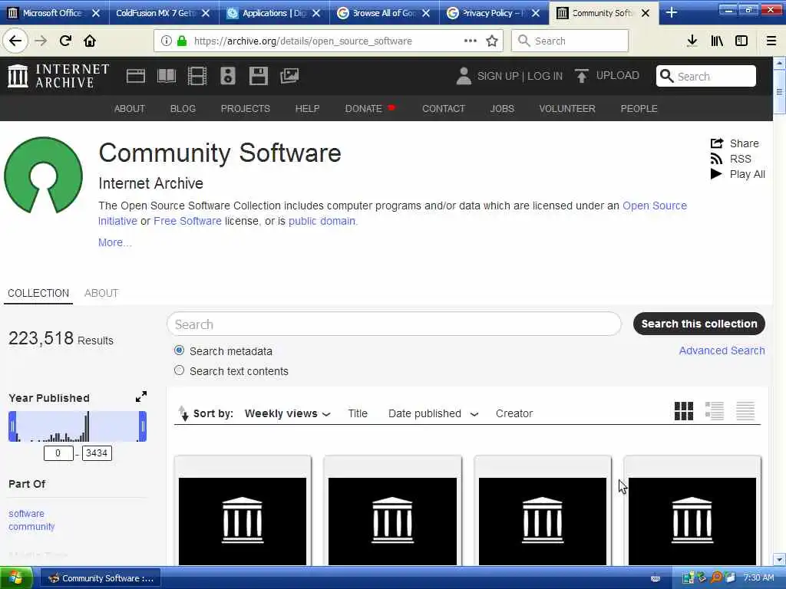786x589 pixels.
Task: Open the Weekly views sort dropdown
Action: pos(287,413)
